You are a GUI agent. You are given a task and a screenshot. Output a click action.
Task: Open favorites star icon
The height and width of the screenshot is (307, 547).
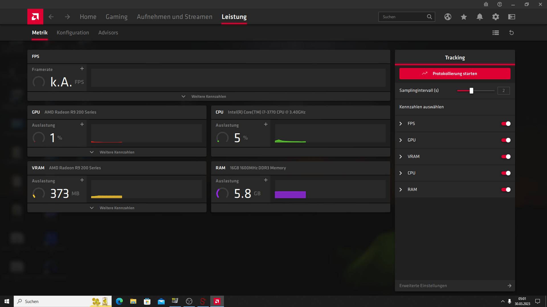464,17
